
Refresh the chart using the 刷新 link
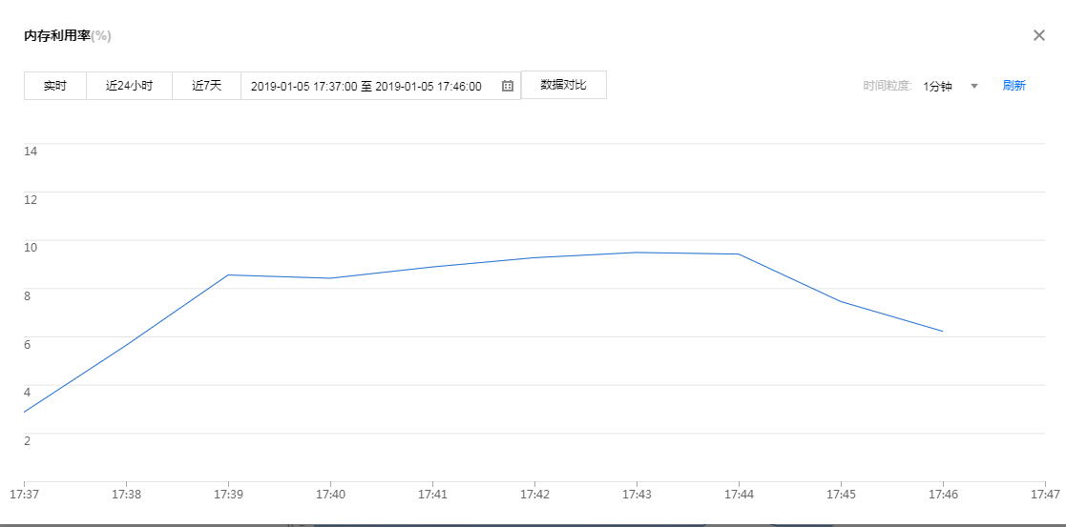(x=1014, y=86)
